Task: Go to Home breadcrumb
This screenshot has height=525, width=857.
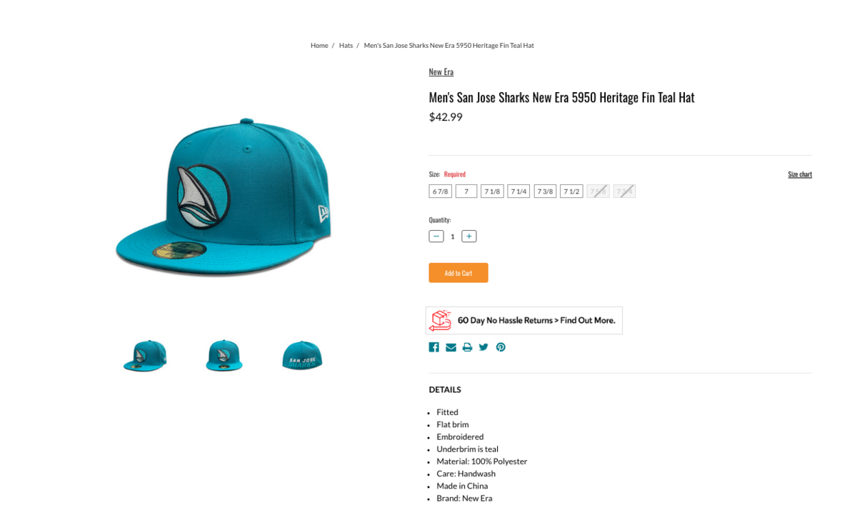Action: [x=319, y=46]
